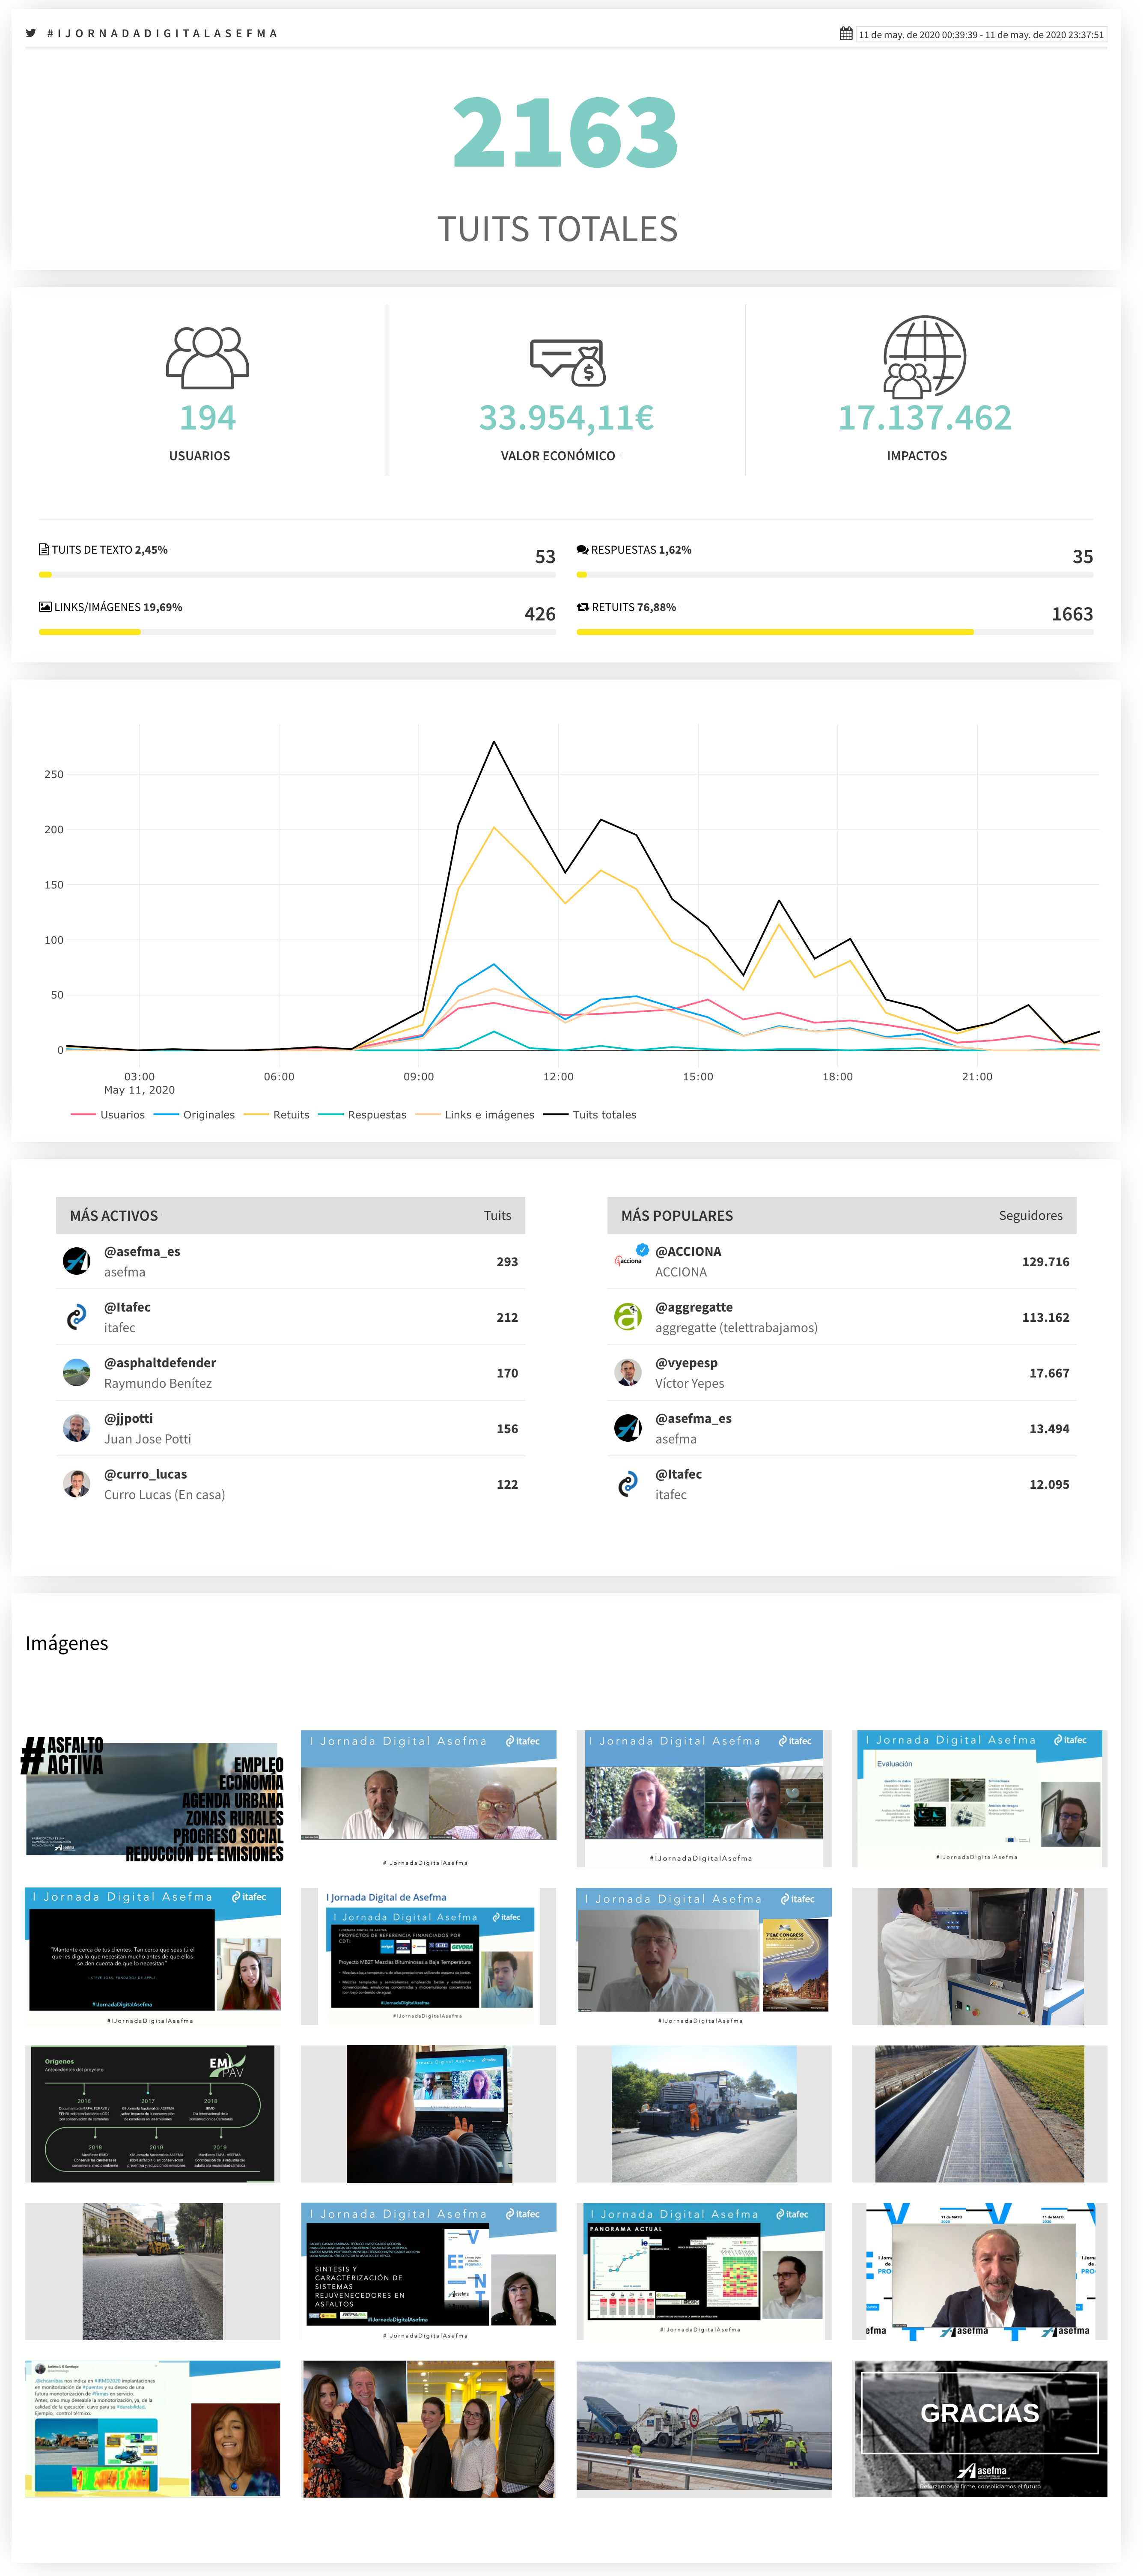
Task: Open the Síntesis y caracterización slide thumbnail
Action: [428, 2271]
